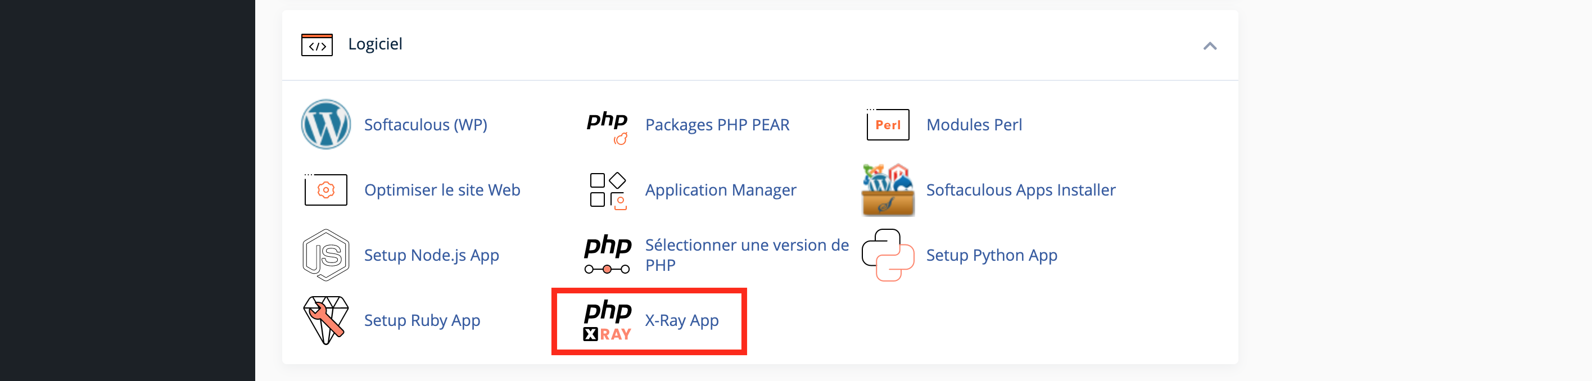Collapse the Logiciel section with chevron
This screenshot has height=381, width=1592.
point(1209,46)
